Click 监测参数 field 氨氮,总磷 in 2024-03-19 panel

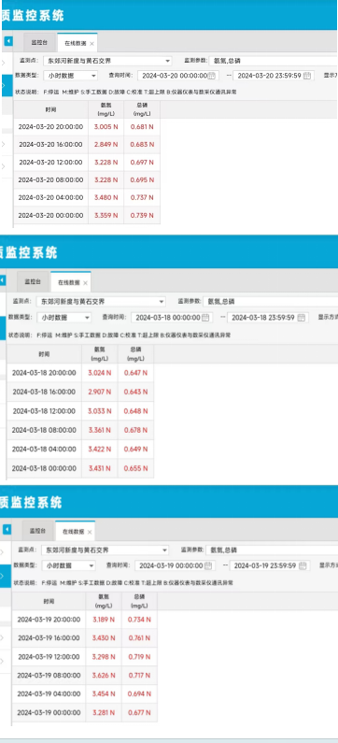[x=272, y=550]
